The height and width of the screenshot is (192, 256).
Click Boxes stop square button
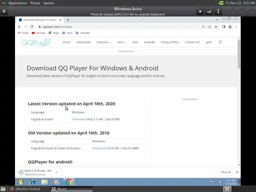pos(200,11)
